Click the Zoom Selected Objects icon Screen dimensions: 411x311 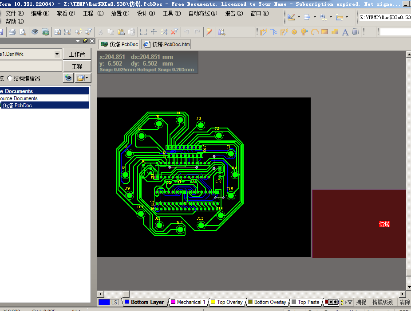pos(79,32)
